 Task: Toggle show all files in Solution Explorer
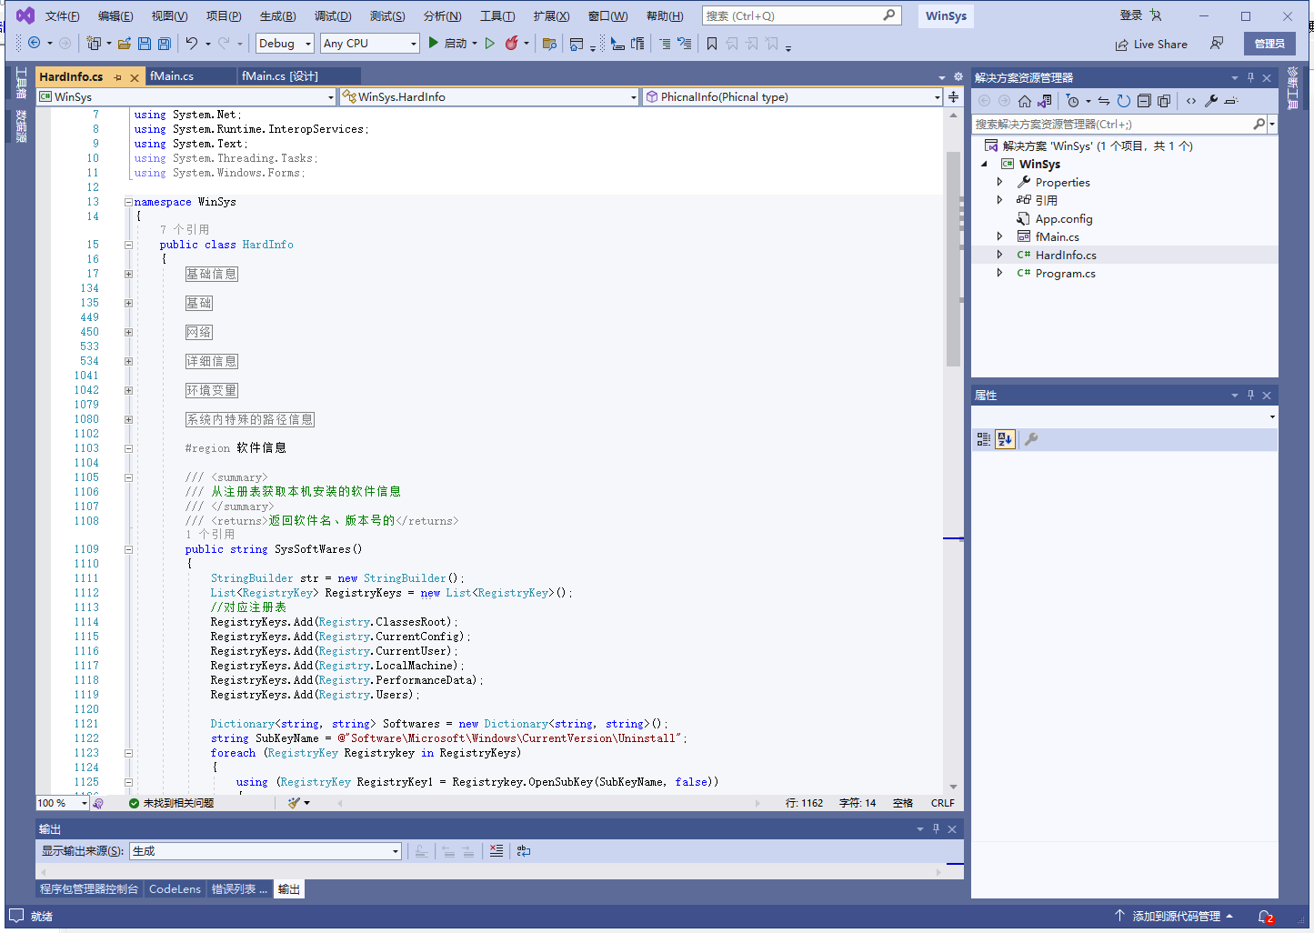coord(1164,101)
